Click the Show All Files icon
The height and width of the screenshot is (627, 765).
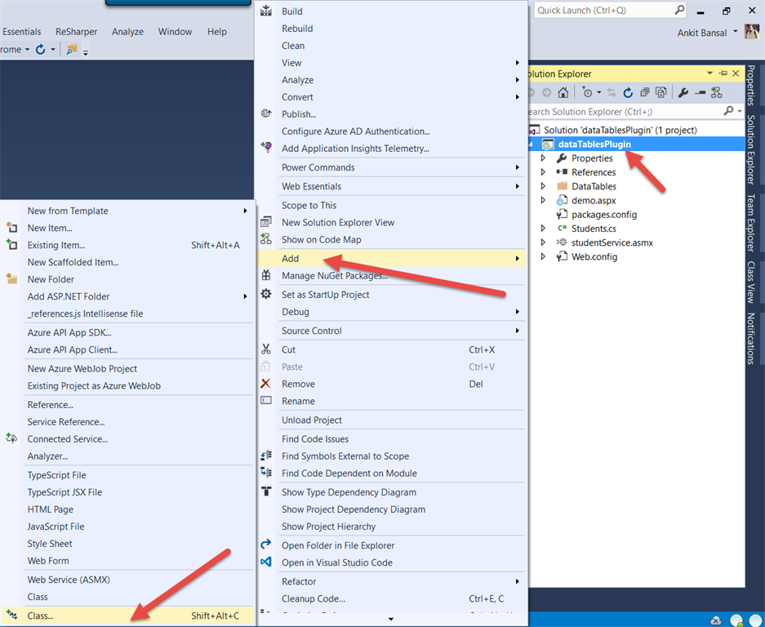661,93
